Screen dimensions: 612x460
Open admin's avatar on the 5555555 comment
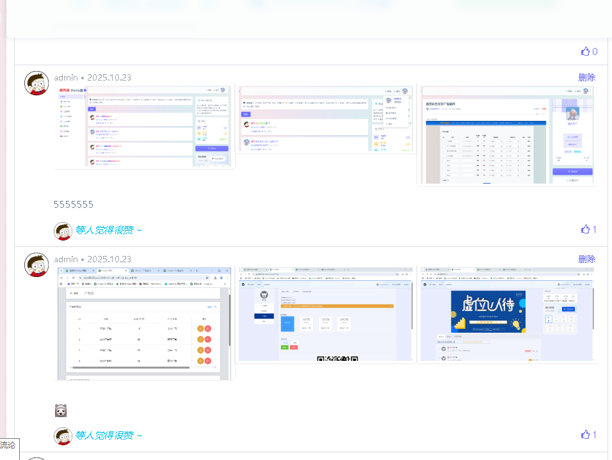36,83
